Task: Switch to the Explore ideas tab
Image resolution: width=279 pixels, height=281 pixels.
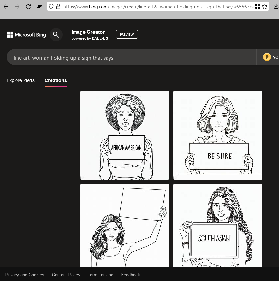Action: 20,81
